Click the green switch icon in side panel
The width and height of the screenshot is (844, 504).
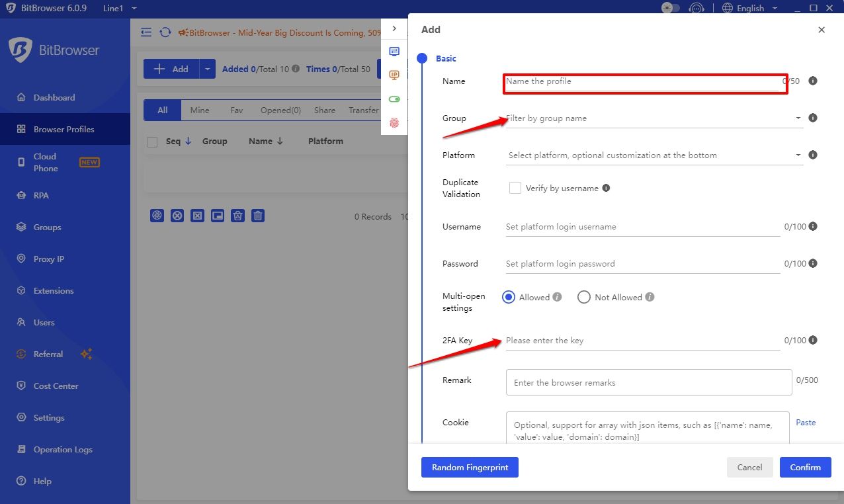point(394,99)
